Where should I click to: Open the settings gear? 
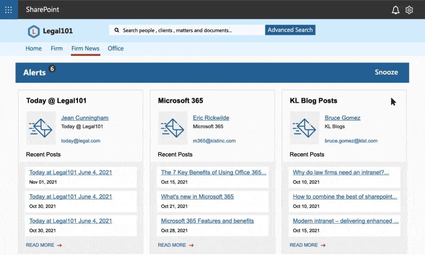409,10
